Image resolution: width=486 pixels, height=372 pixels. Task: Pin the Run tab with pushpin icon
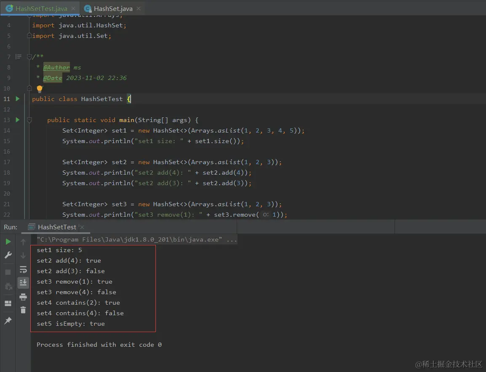pyautogui.click(x=8, y=320)
